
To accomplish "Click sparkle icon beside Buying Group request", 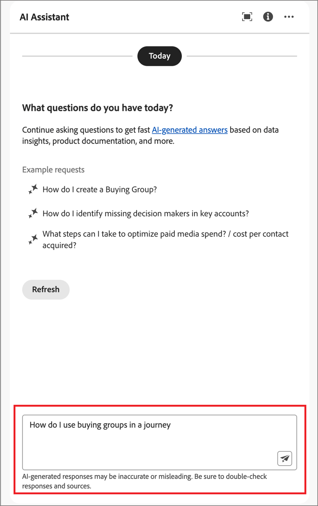I will click(33, 189).
